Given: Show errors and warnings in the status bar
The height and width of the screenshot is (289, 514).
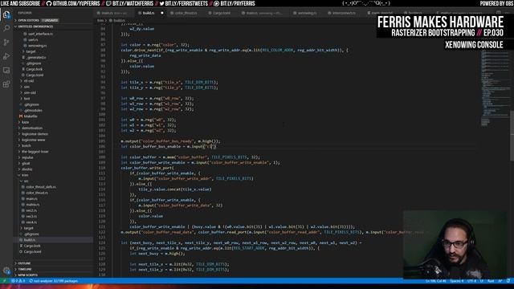Looking at the screenshot, I should [x=18, y=281].
